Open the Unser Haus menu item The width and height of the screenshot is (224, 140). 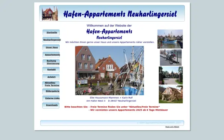click(x=51, y=47)
